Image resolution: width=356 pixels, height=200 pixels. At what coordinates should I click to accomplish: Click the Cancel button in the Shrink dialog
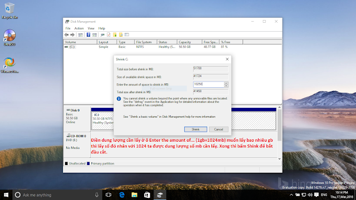[219, 129]
